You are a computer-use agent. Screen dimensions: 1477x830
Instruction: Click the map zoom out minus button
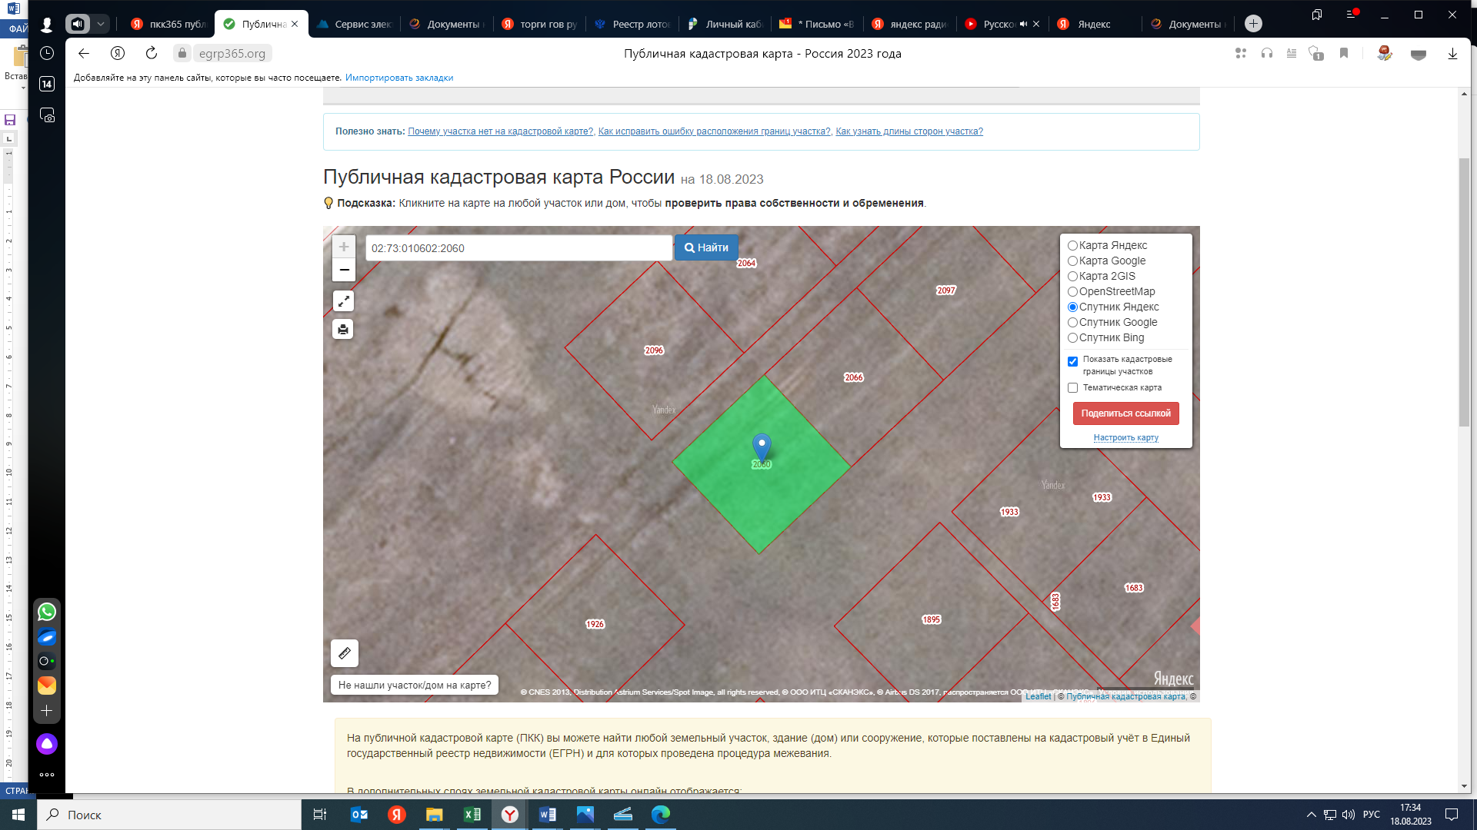344,270
